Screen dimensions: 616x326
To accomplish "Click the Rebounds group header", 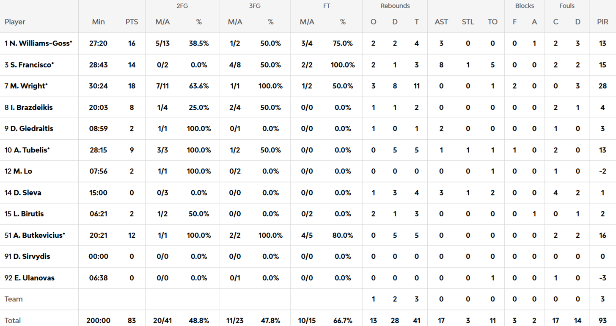I will (x=395, y=6).
